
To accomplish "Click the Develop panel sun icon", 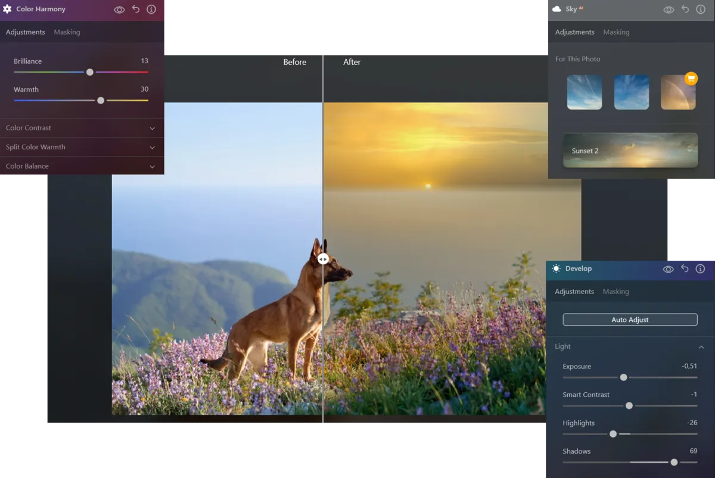I will pos(557,268).
